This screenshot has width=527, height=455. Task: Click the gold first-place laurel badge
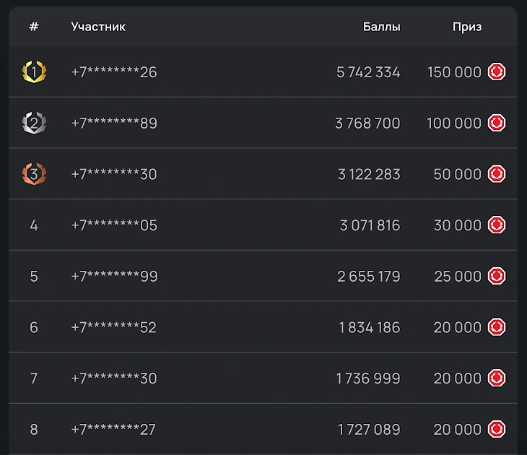click(34, 71)
